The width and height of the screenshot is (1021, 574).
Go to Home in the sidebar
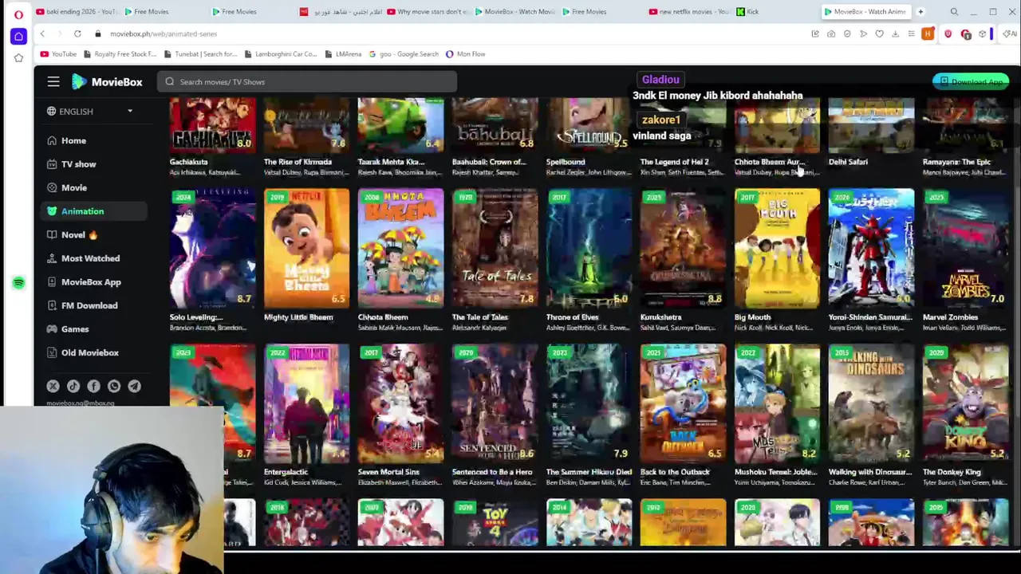coord(73,140)
